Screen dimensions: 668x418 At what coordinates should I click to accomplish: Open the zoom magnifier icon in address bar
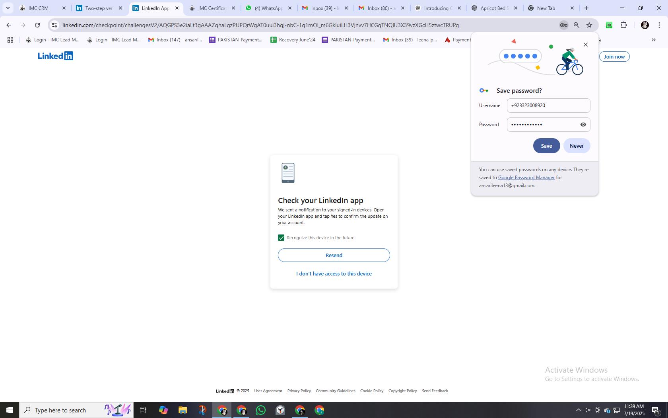click(x=576, y=25)
